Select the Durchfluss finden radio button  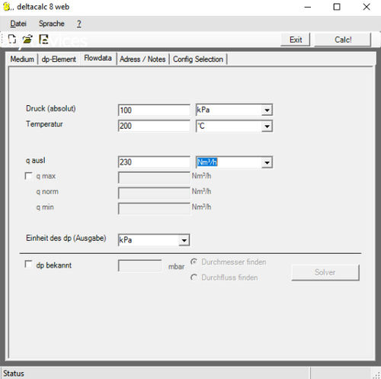(x=194, y=277)
